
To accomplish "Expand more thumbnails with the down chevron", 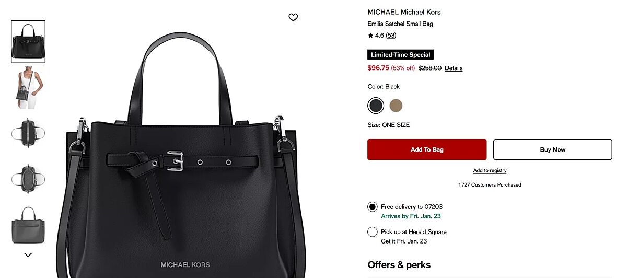I will [28, 255].
